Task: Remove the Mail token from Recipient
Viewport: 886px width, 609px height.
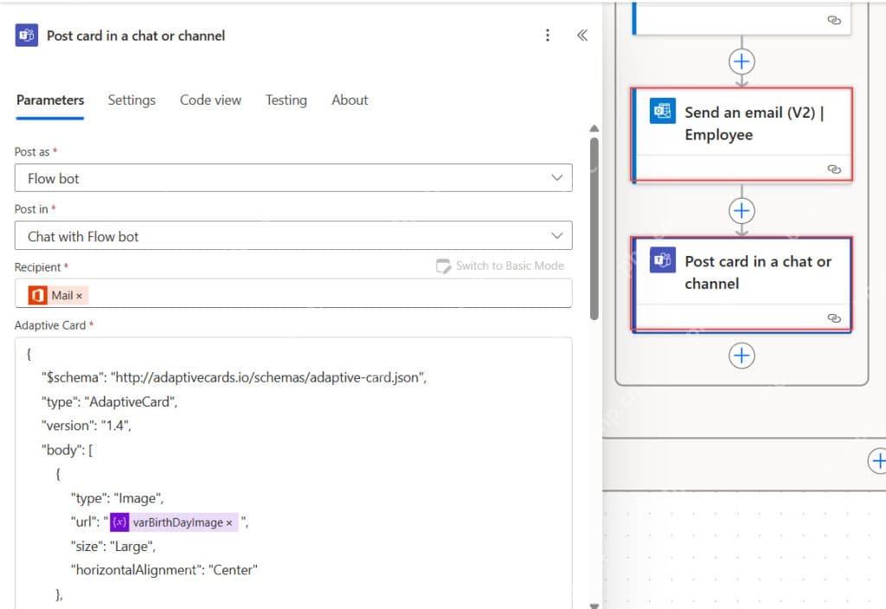Action: 79,296
